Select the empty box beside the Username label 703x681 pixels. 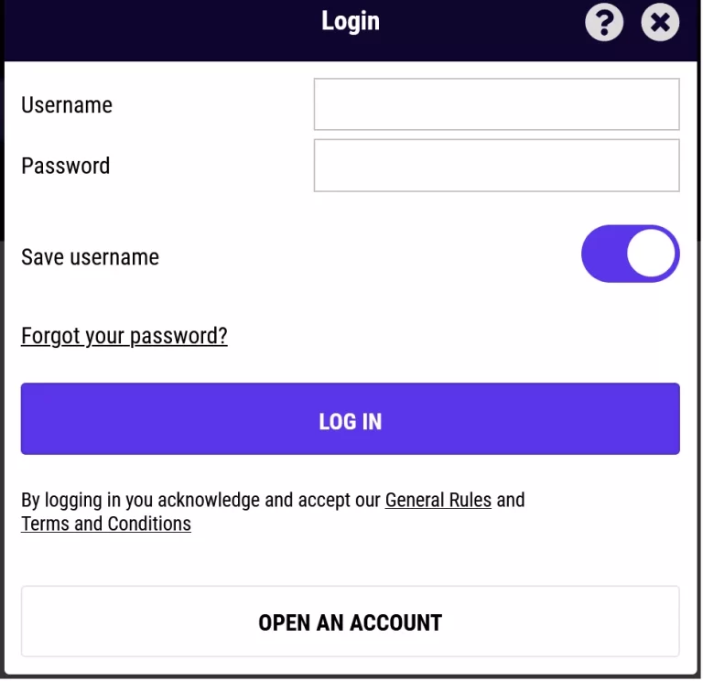pyautogui.click(x=496, y=104)
